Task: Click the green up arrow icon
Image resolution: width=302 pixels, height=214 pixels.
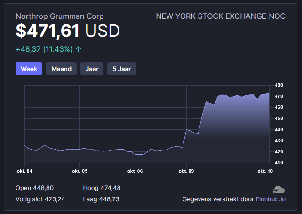Action: point(79,49)
